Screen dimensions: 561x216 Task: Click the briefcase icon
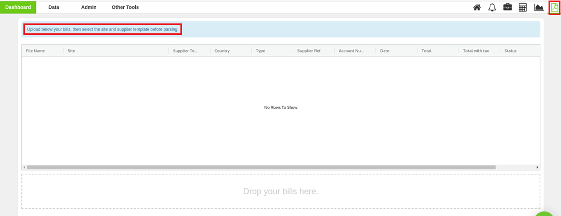507,7
